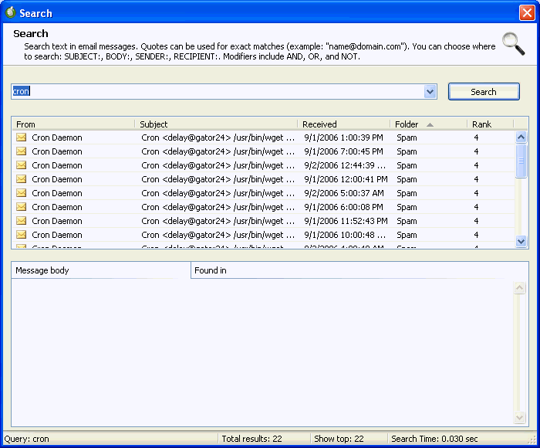Click the message body pane scroll down arrow
Viewport: 540px width, 448px height.
click(519, 418)
